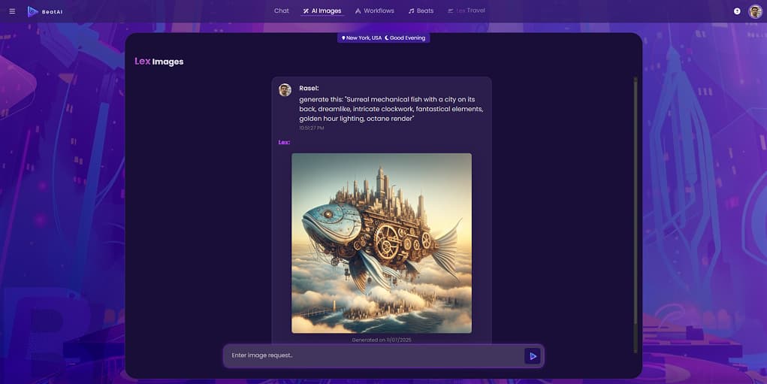
Task: Select the AI Images tab
Action: coord(322,11)
